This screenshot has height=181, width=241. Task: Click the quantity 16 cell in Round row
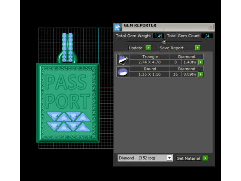[175, 74]
